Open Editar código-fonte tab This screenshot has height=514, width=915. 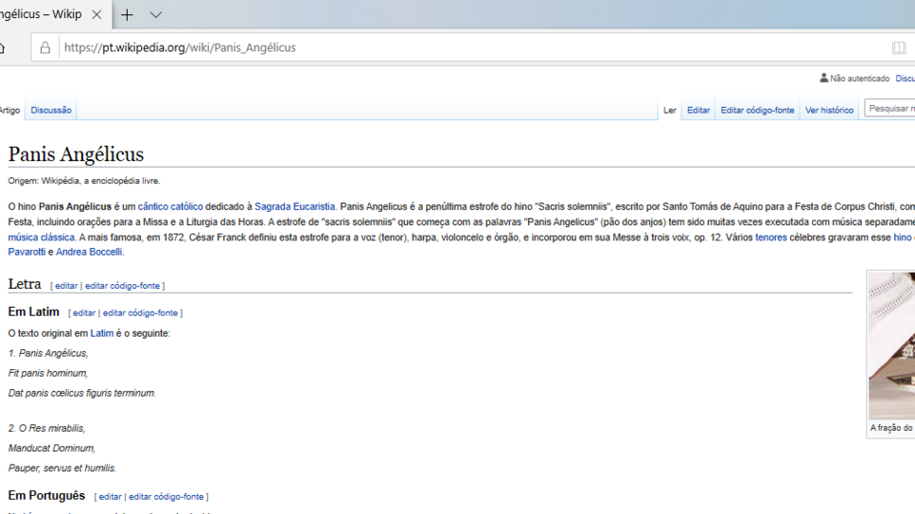tap(757, 111)
